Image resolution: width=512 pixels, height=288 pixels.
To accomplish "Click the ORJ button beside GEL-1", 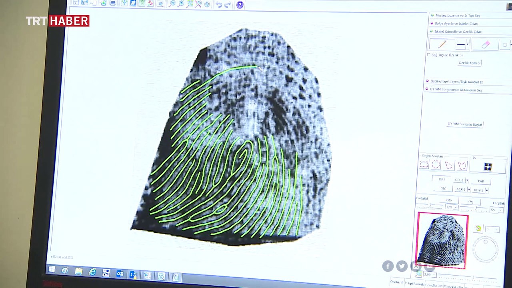I will pos(442,179).
